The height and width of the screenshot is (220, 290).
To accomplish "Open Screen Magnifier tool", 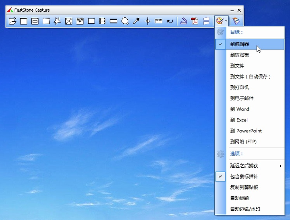I will 125,21.
